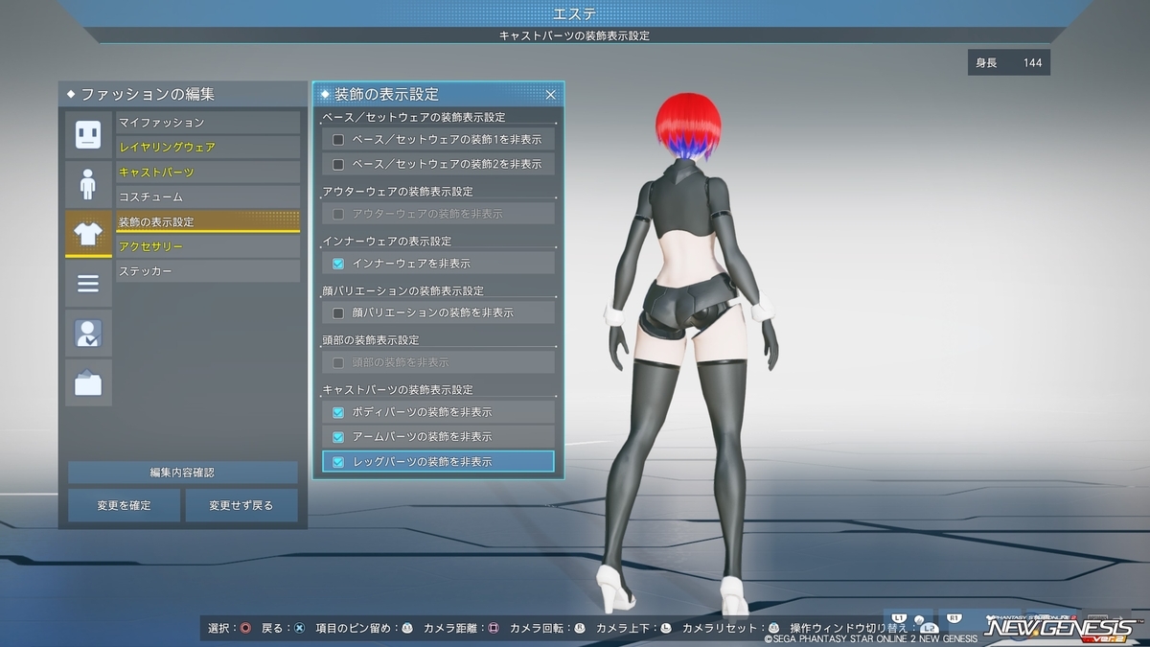Select レイヤリングウェア menu item
The image size is (1150, 647).
point(208,148)
